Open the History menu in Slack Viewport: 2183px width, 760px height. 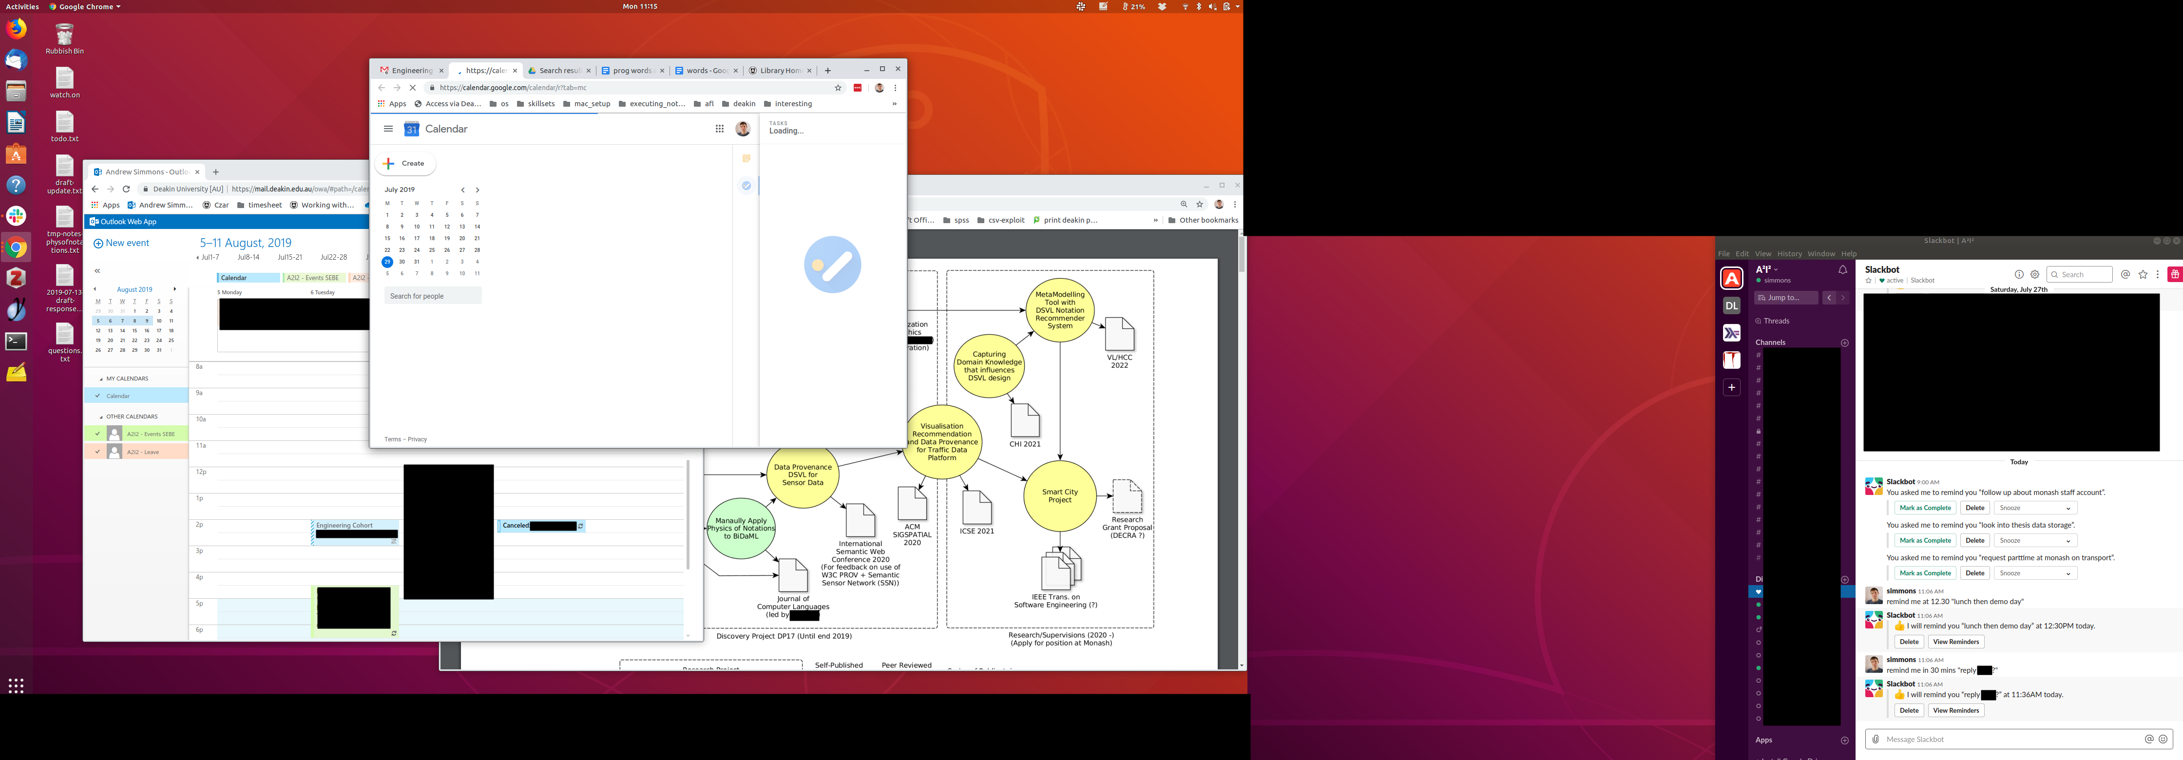(x=1789, y=253)
